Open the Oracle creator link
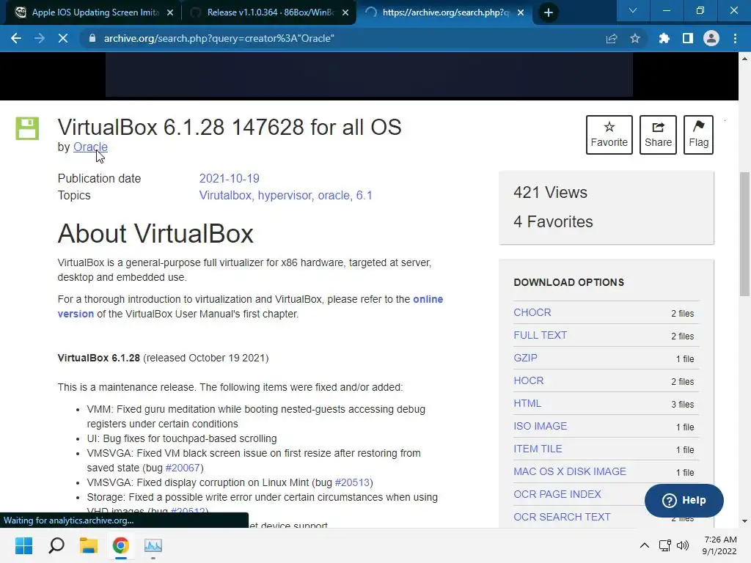751x563 pixels. coord(90,147)
